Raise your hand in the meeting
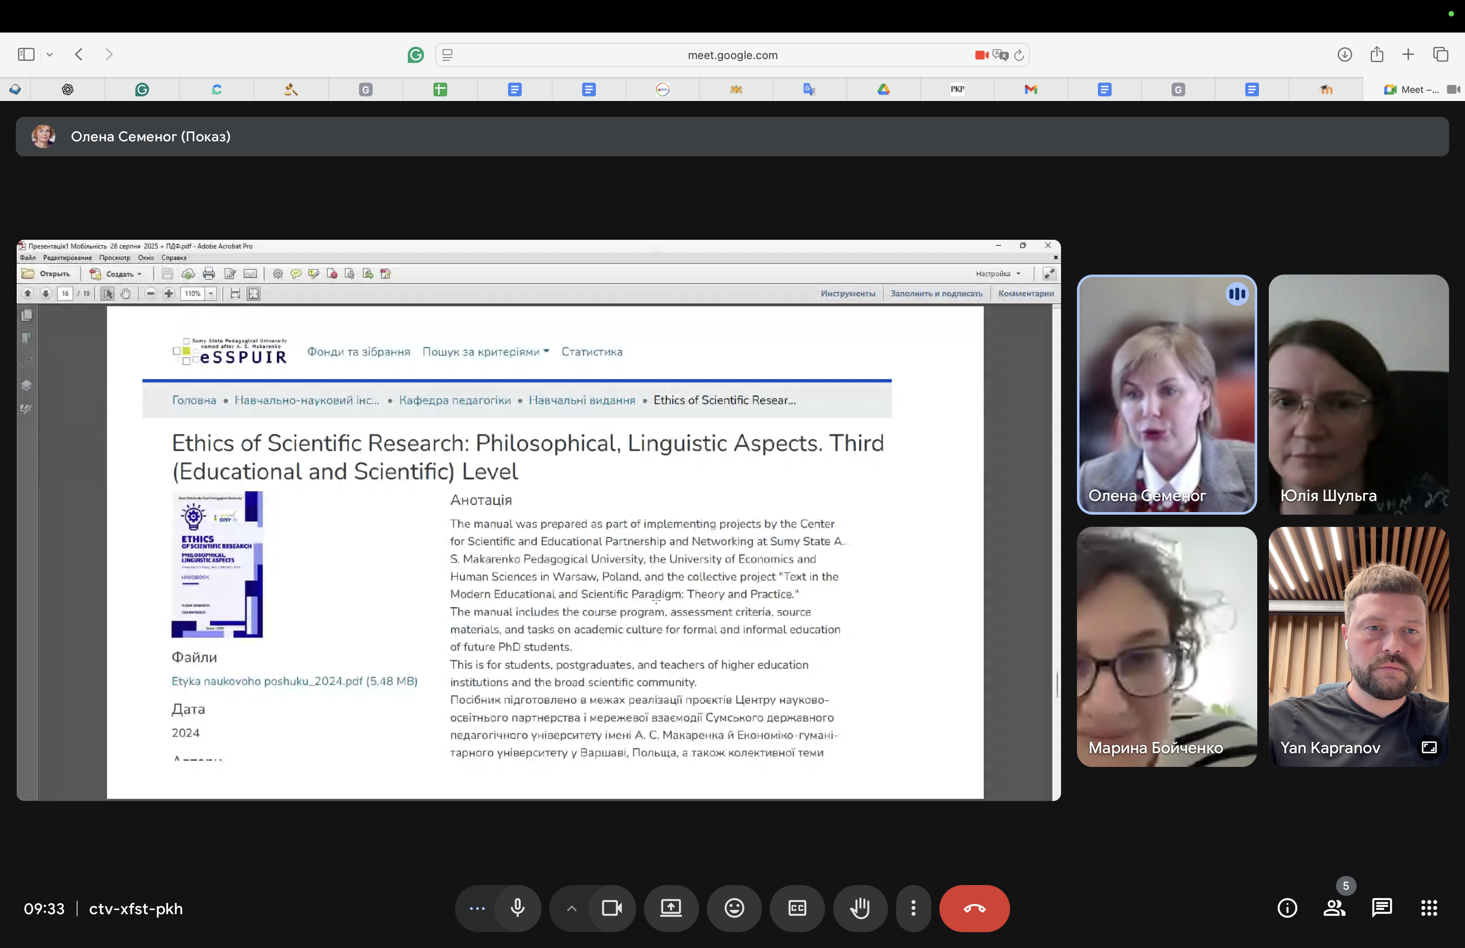Screen dimensions: 1465x948 (860, 908)
